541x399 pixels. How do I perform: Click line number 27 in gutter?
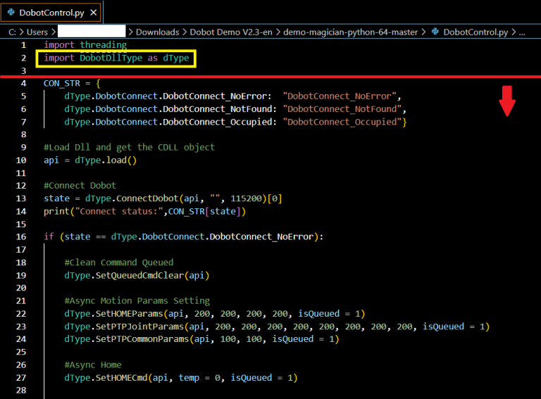tap(21, 378)
